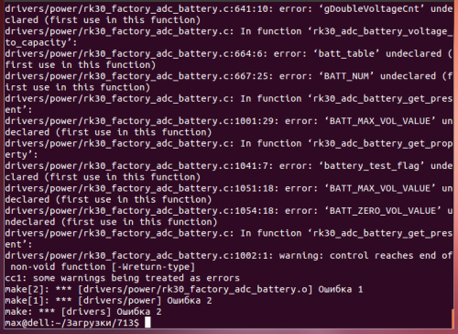The image size is (458, 334).
Task: Click the 'cc1: some warnings being treated as errors' line
Action: [x=122, y=278]
